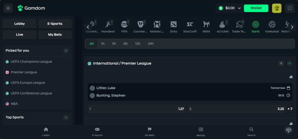Viewport: 298px width, 139px height.
Task: Select the 3h time filter
Action: (x=114, y=44)
